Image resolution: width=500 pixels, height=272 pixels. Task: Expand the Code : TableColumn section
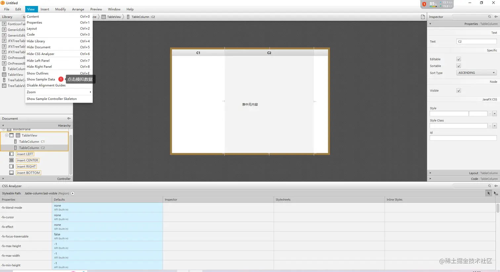(430, 179)
